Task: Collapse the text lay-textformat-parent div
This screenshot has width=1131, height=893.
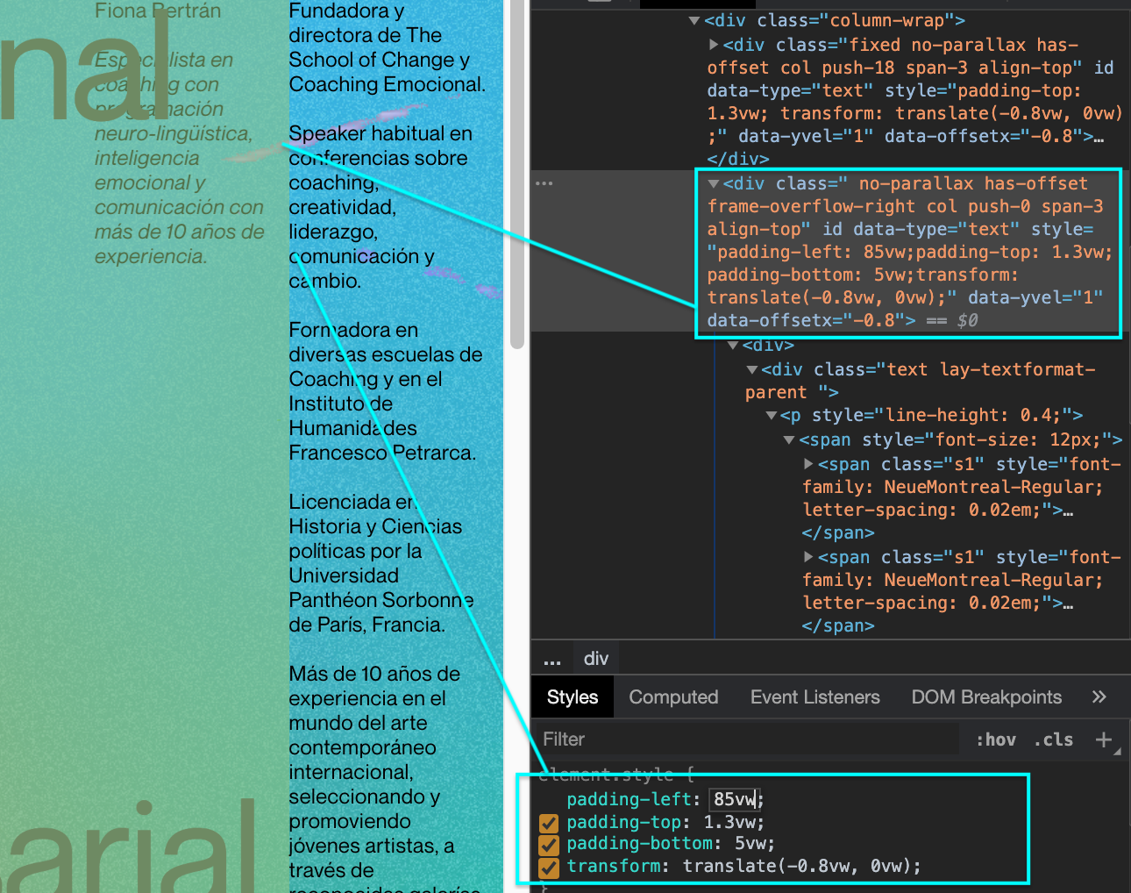Action: tap(752, 370)
